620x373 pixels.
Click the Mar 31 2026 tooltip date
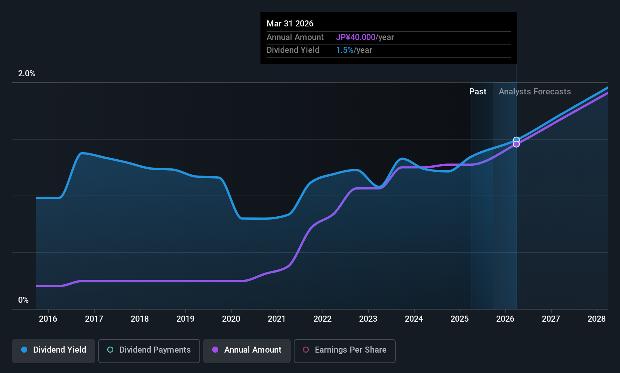tap(290, 24)
